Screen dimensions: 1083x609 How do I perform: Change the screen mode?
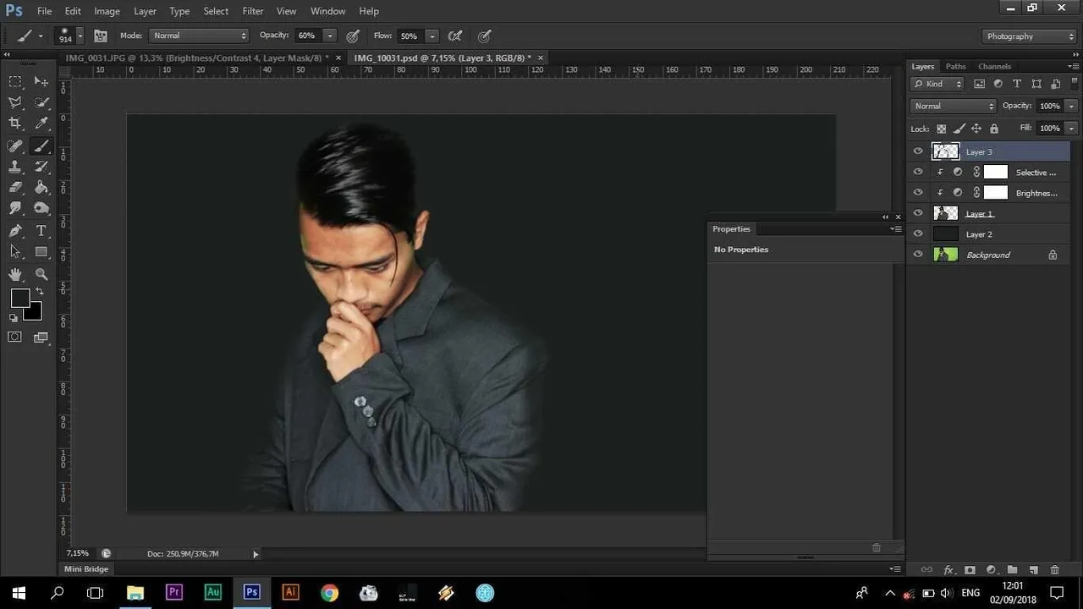click(x=41, y=337)
